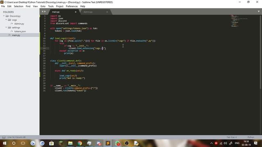262x147 pixels.
Task: Open tokens.json from the sidebar
Action: (20, 31)
